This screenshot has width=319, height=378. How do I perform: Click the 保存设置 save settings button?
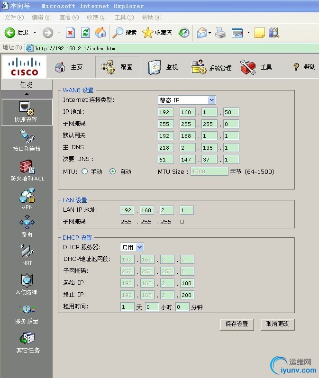237,324
